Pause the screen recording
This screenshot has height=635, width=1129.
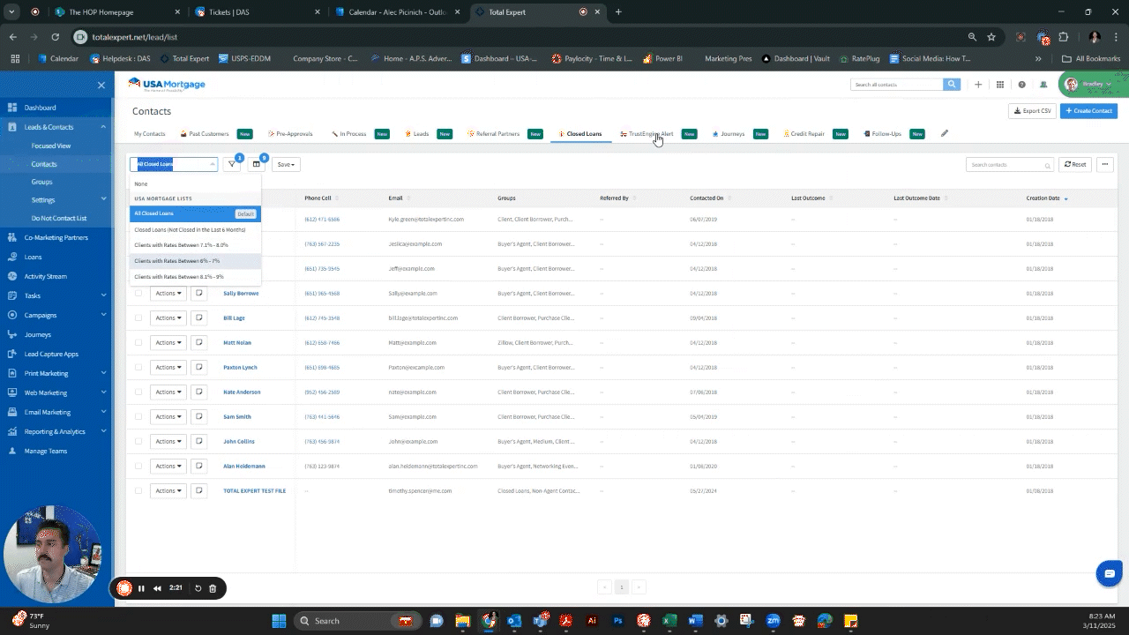141,588
